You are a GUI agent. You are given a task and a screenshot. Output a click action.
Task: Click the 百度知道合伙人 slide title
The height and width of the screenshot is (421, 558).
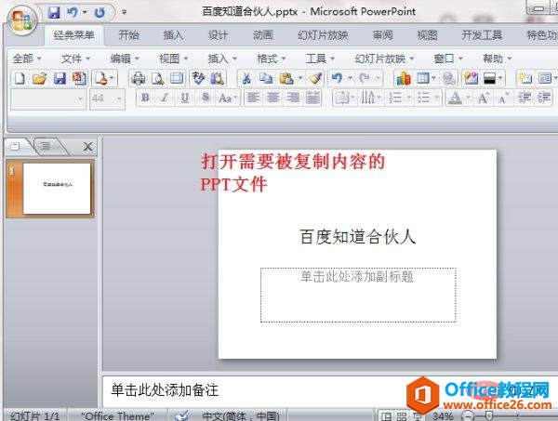pos(357,236)
